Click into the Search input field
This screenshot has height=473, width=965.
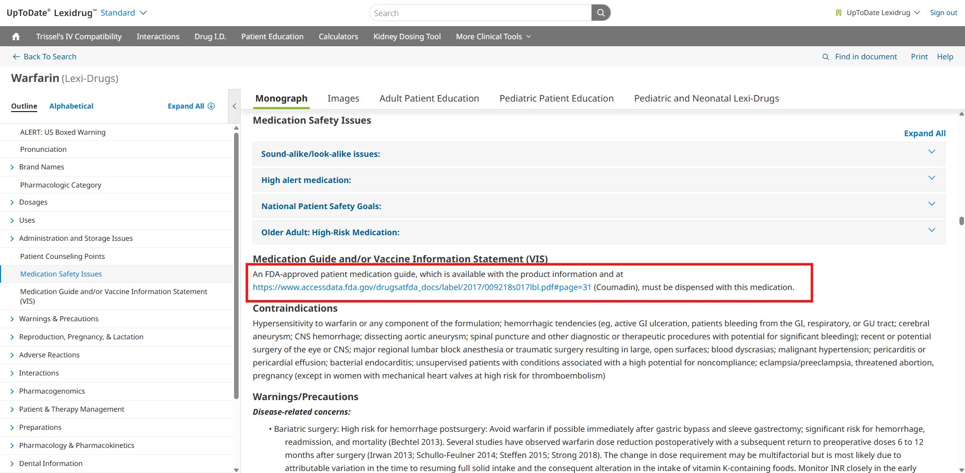click(x=481, y=13)
